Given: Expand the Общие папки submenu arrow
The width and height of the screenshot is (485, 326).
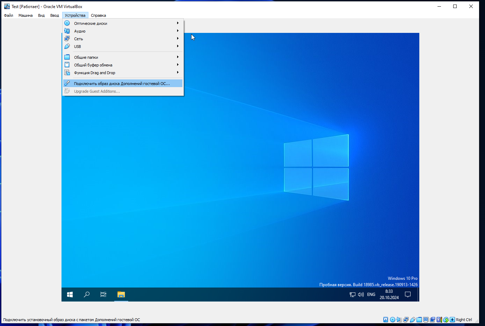Looking at the screenshot, I should (178, 57).
